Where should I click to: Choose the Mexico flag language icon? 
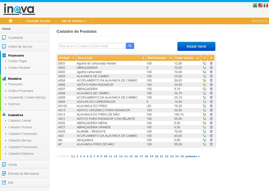[x=266, y=5]
